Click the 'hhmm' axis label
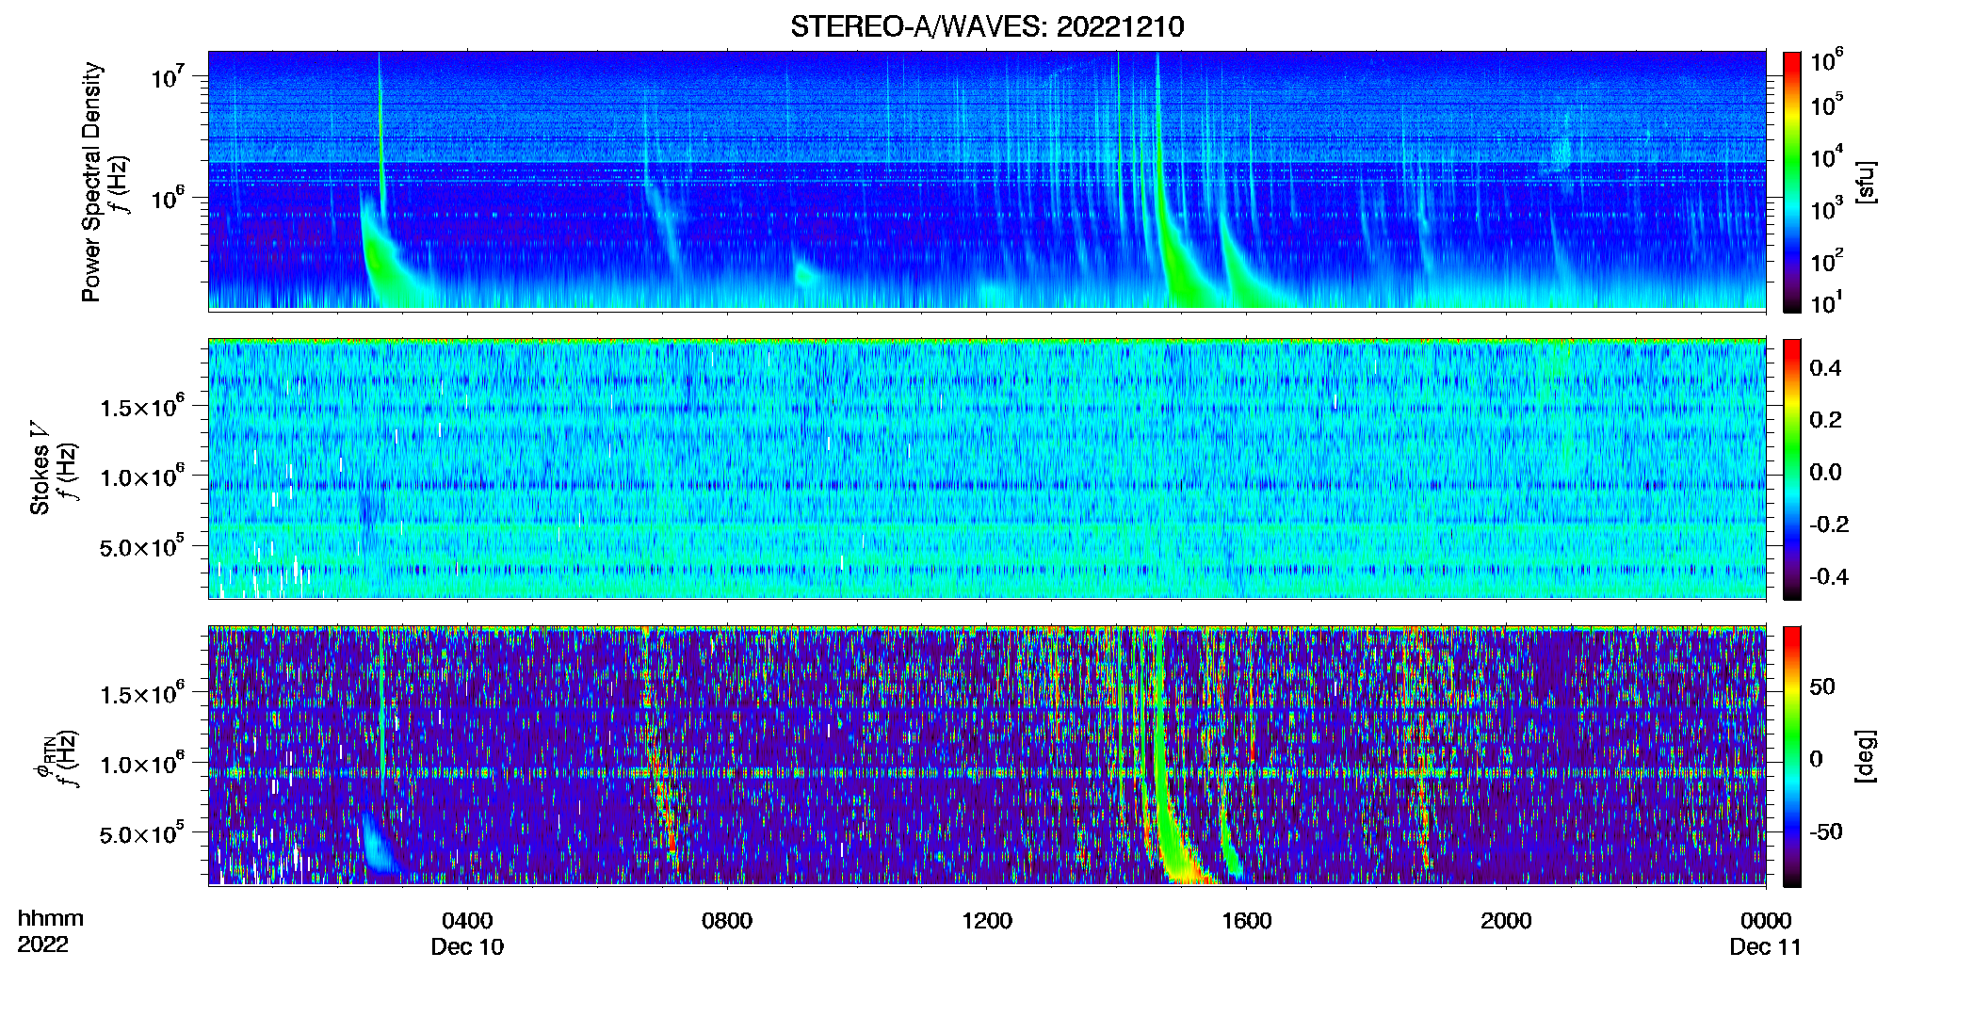 (x=51, y=918)
